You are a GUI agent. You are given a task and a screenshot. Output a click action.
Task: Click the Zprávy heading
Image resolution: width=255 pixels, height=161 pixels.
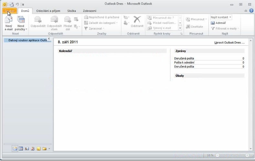[x=181, y=51]
